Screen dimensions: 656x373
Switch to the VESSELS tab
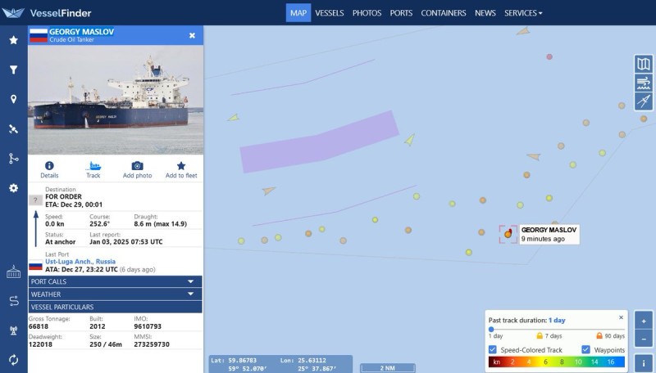(330, 13)
